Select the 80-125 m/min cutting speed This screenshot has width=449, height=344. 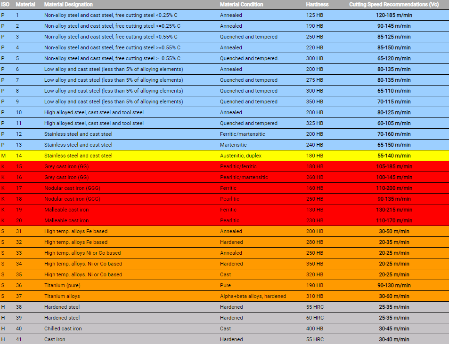394,112
